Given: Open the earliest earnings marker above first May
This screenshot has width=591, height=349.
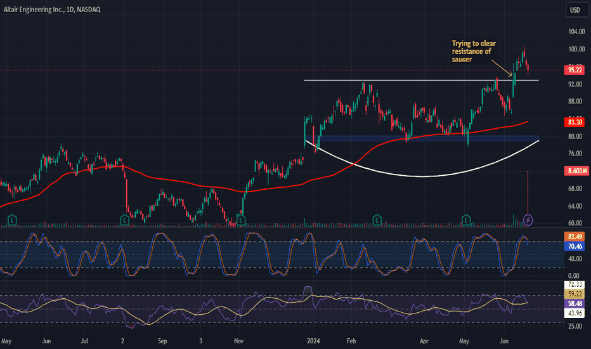Looking at the screenshot, I should (12, 220).
